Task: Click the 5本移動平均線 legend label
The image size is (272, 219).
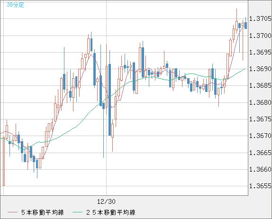Action: point(43,212)
